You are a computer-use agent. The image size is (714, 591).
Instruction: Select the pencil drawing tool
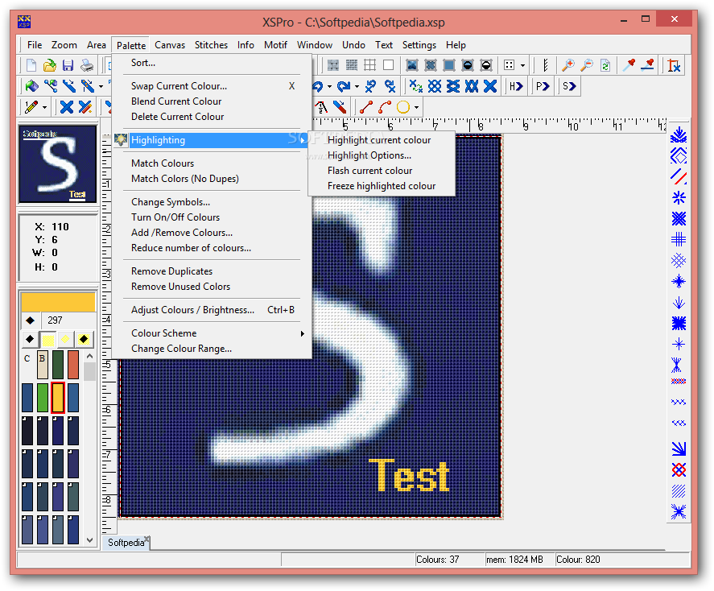31,107
